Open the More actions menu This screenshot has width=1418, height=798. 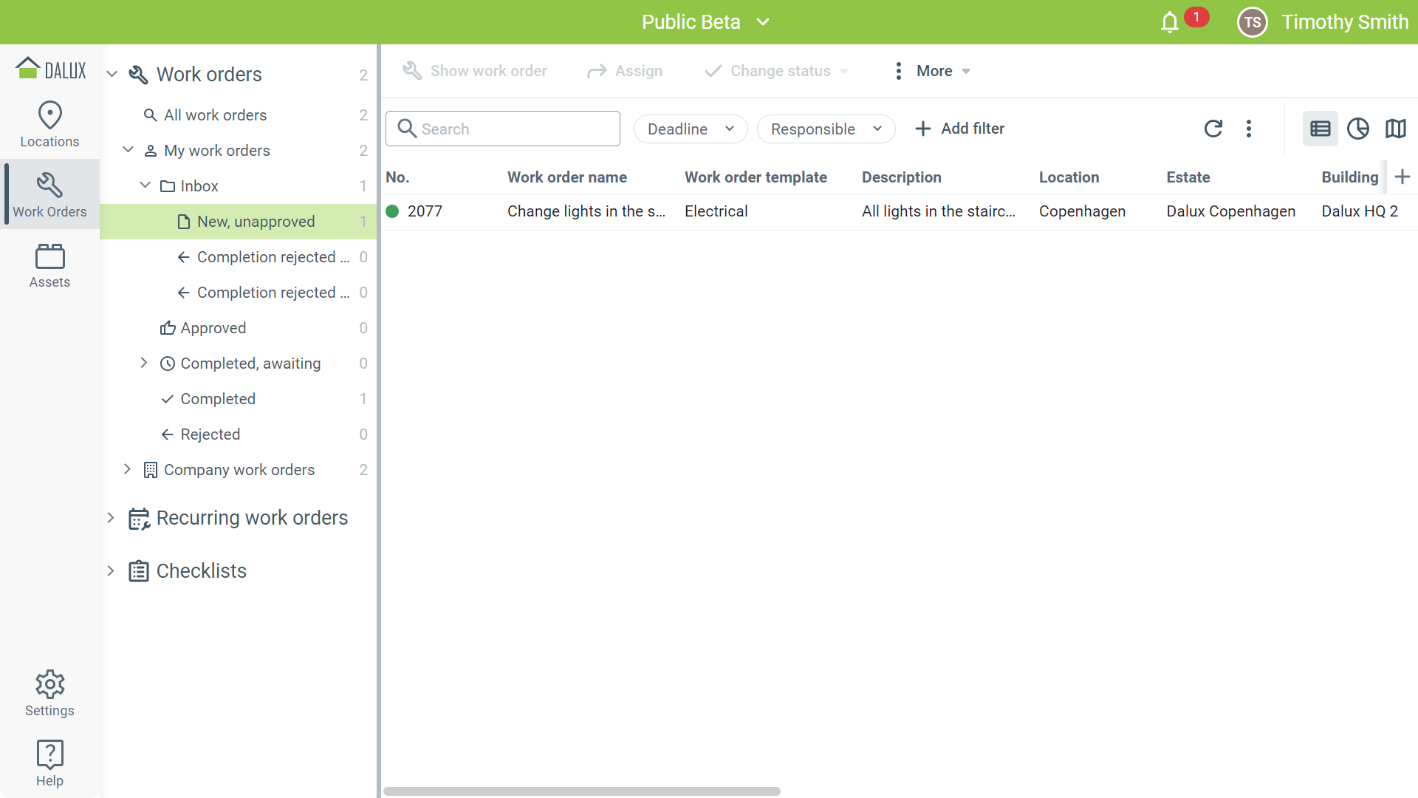pos(933,71)
